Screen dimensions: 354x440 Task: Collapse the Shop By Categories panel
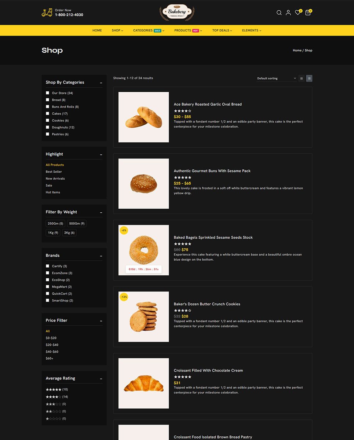101,83
